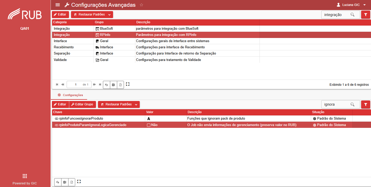Open the apps grid above Powered by GIC
This screenshot has height=187, width=371.
pos(25,176)
